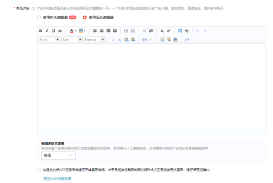Click the copy icon

(120, 40)
